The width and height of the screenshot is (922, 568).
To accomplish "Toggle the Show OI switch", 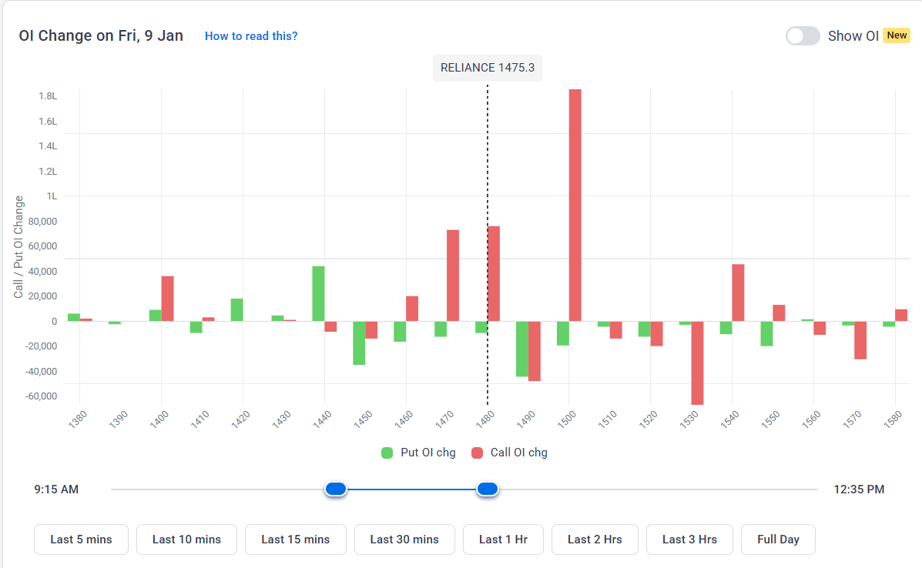I will (802, 36).
